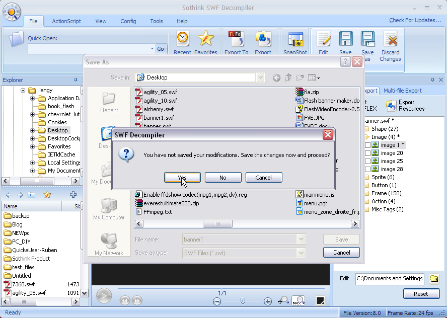Open the View ribbon tab
447x318 pixels.
point(101,21)
